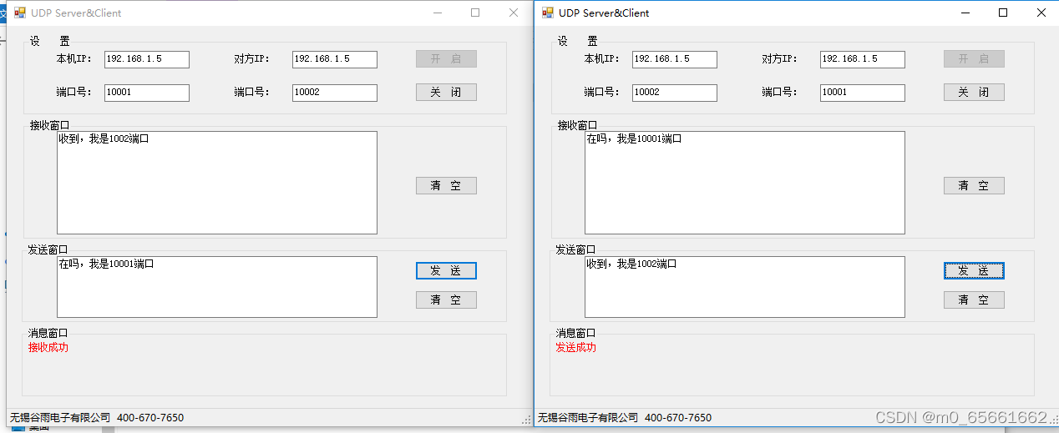Screen dimensions: 1059x433
Task: Close the right UDP Server&Client window
Action: pos(1041,13)
